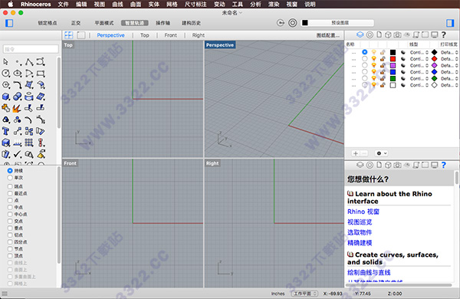Open the 曲线 menu
Screen dimensions: 460x299
click(117, 4)
